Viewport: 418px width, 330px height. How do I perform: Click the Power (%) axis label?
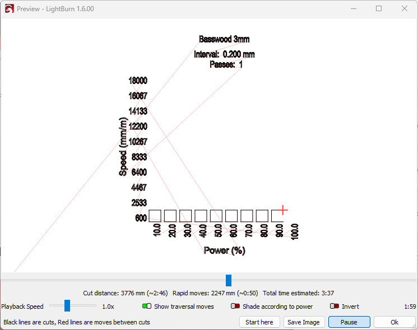[x=225, y=251]
